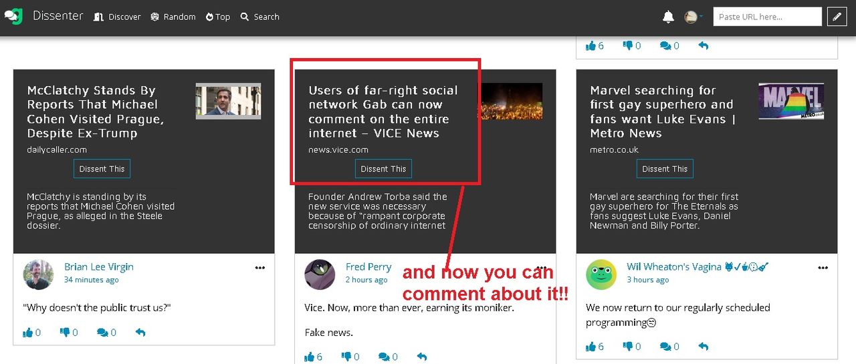
Task: Dissent This on the VICE News article
Action: click(x=383, y=169)
